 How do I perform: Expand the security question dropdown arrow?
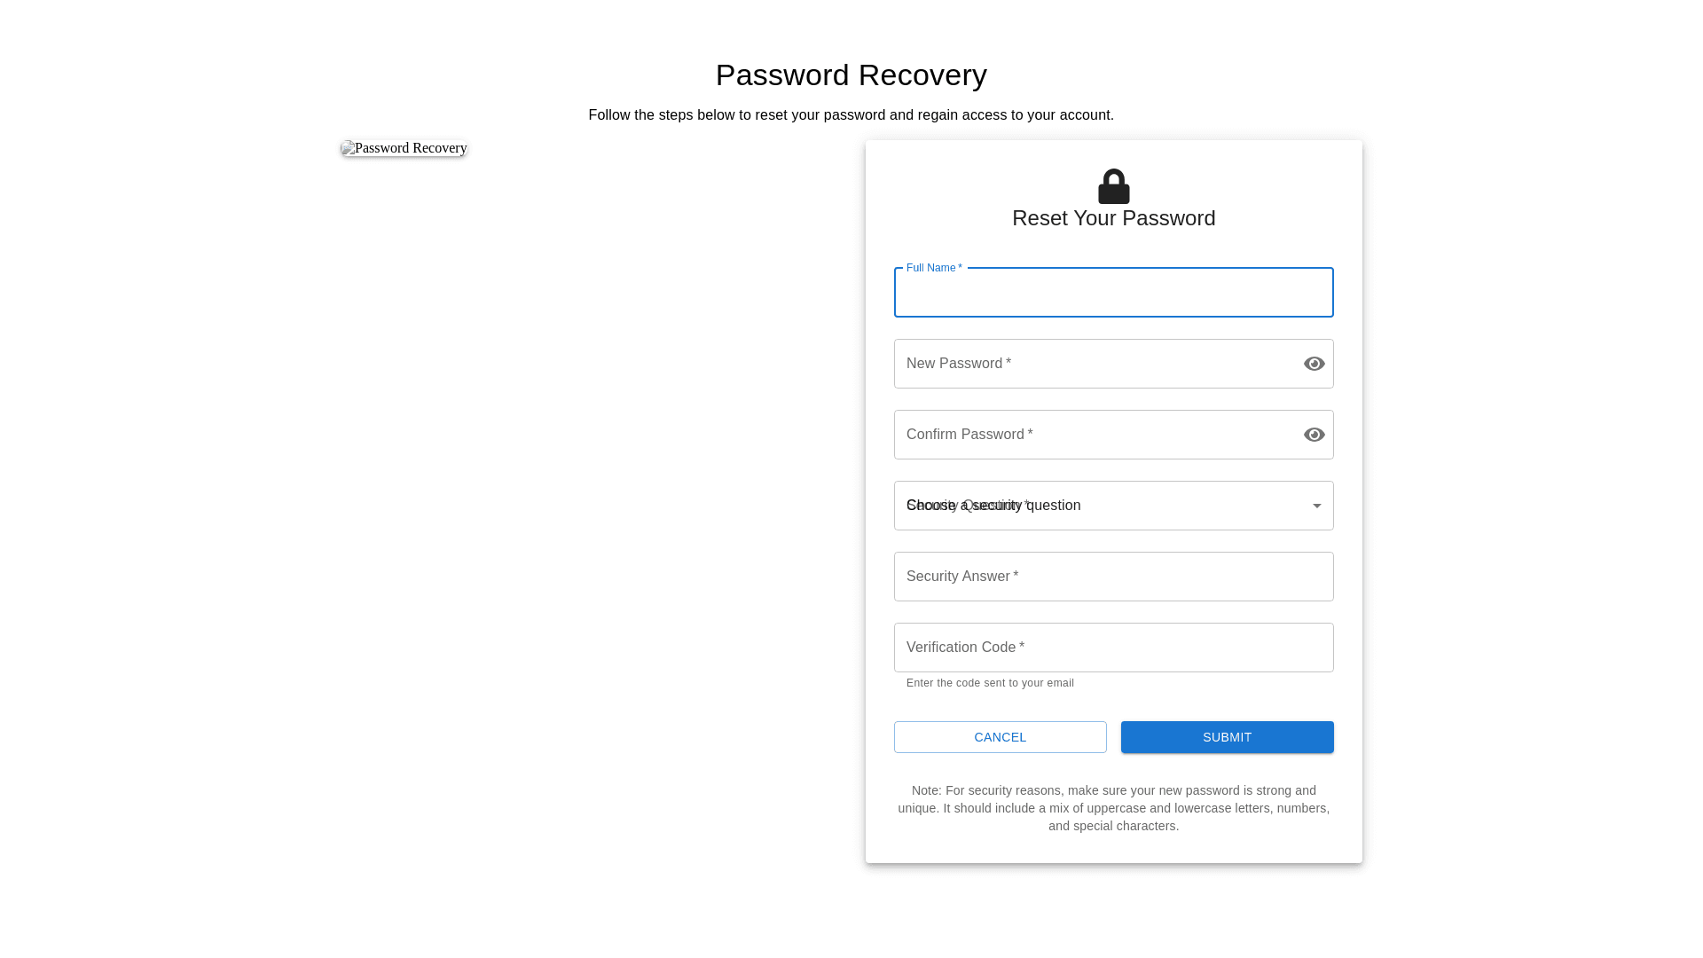(1316, 506)
